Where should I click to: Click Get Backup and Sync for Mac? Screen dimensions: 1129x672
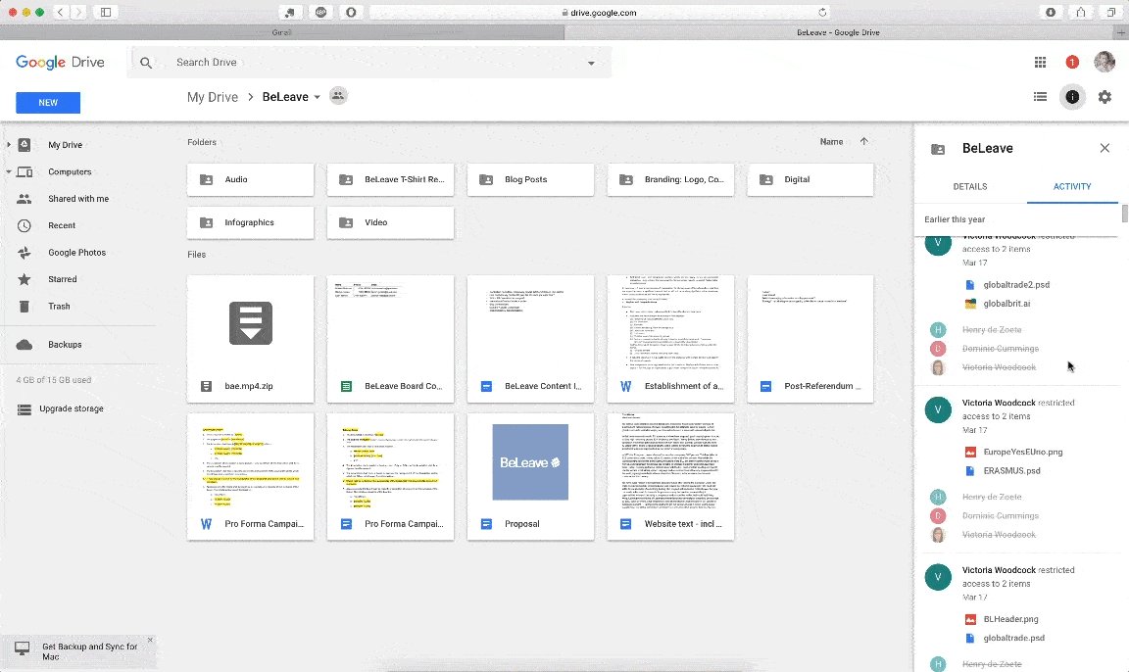point(89,651)
